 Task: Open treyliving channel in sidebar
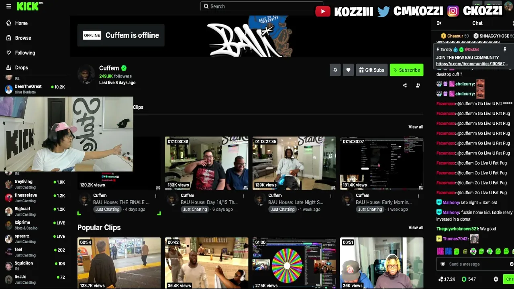pyautogui.click(x=35, y=184)
